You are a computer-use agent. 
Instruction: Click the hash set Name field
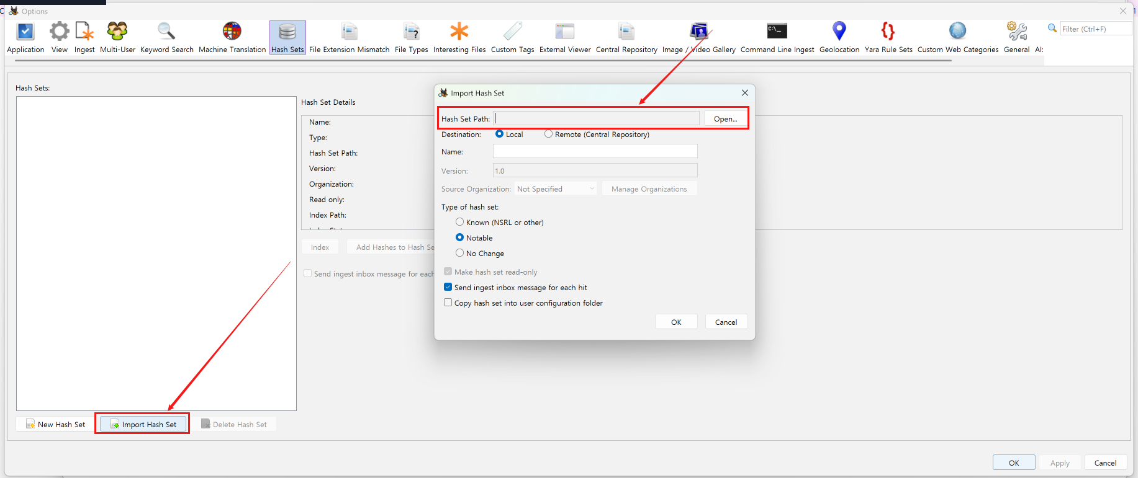[595, 151]
